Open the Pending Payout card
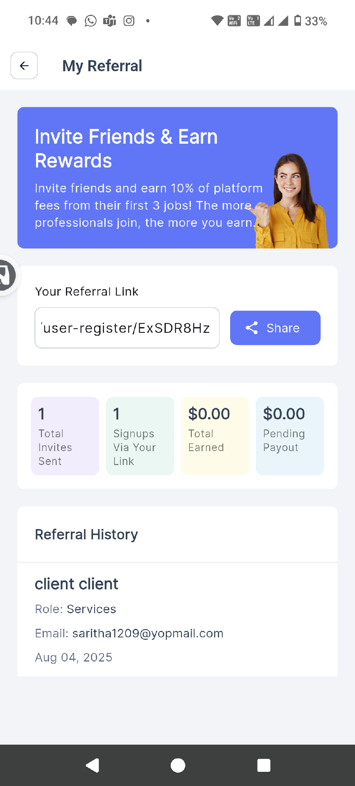Screen dimensions: 355x786 290,436
